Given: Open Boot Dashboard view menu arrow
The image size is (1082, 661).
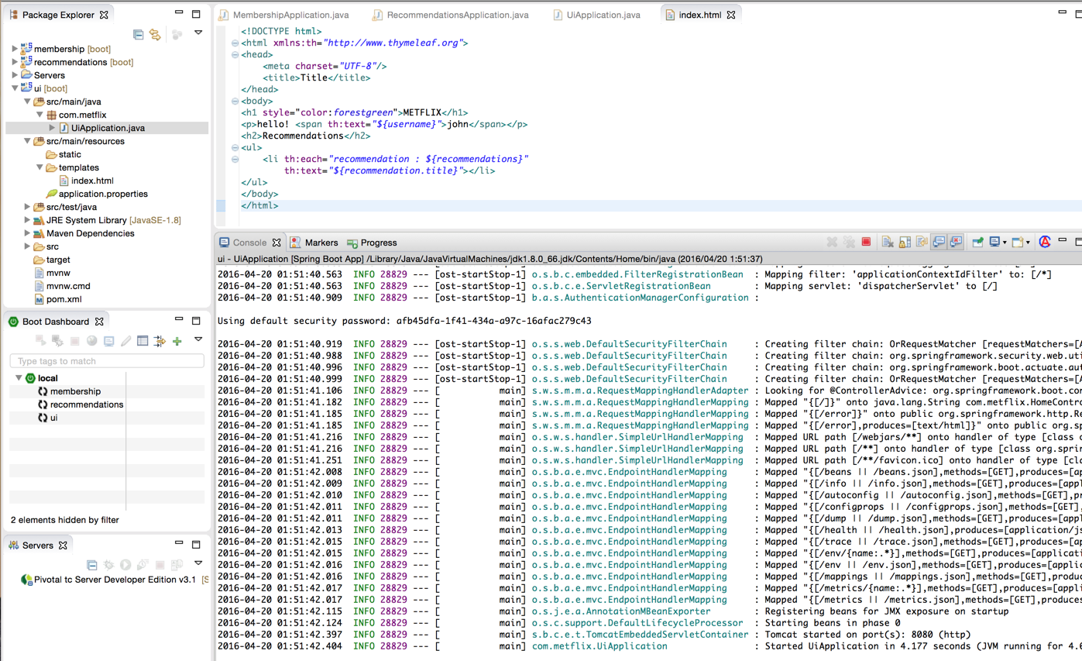Looking at the screenshot, I should point(198,339).
